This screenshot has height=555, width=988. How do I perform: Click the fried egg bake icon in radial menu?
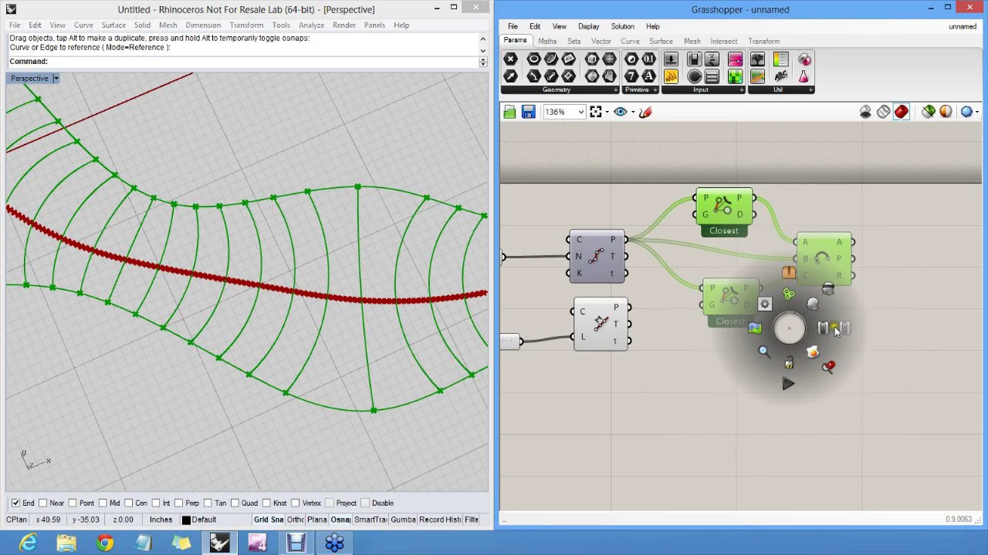click(x=812, y=352)
